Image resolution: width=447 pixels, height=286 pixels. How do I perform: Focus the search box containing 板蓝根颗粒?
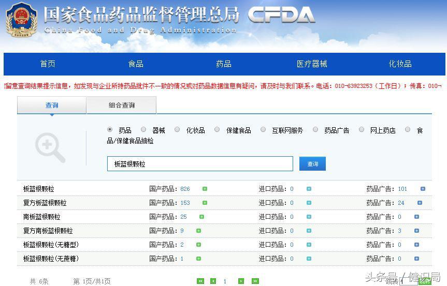pos(200,163)
